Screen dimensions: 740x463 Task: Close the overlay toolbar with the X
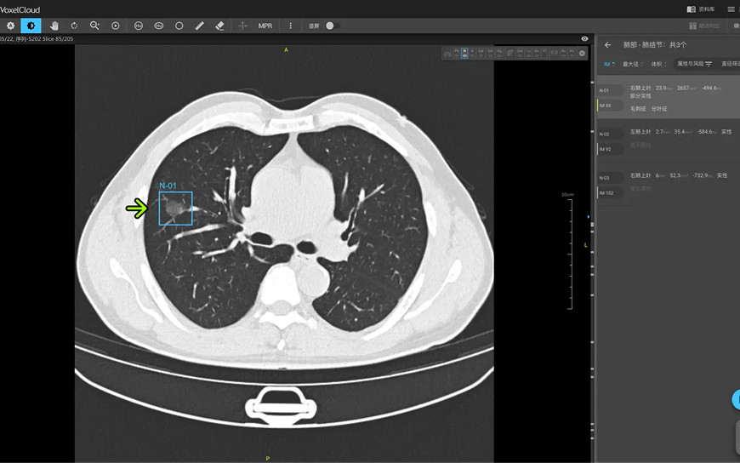click(583, 54)
